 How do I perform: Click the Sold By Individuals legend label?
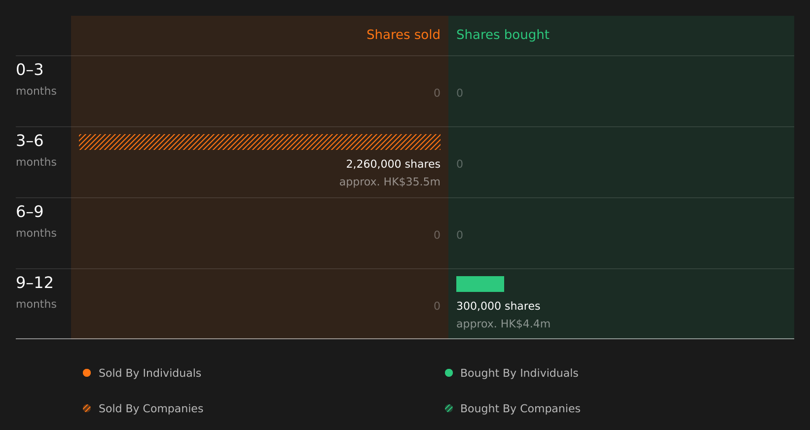point(150,373)
